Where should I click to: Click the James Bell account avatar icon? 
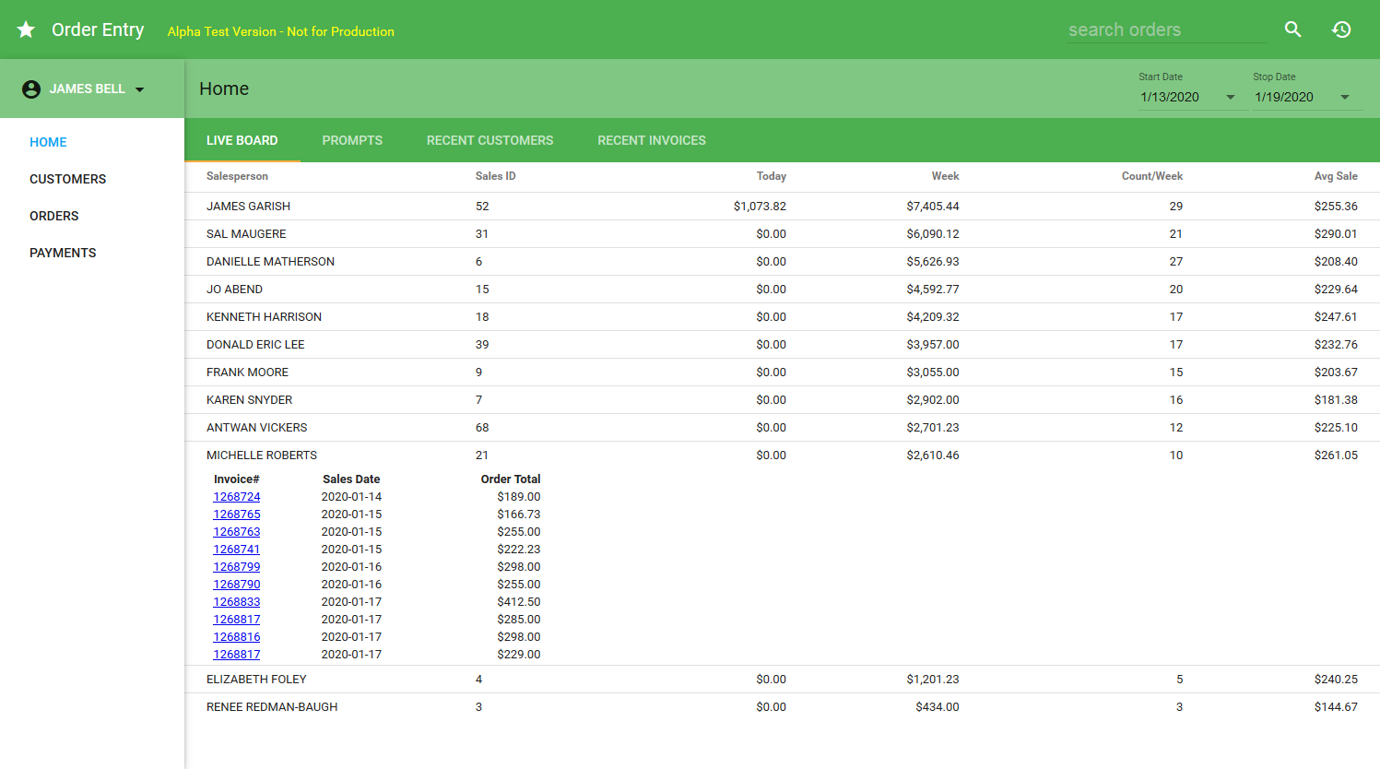(x=31, y=89)
